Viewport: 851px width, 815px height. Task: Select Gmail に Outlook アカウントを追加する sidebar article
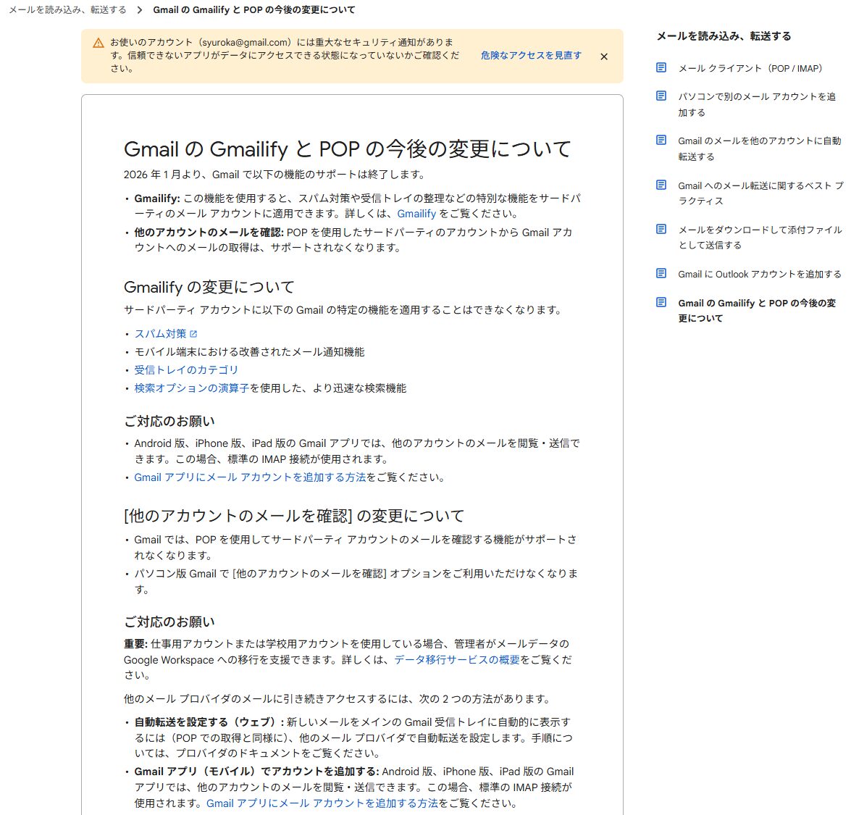759,274
